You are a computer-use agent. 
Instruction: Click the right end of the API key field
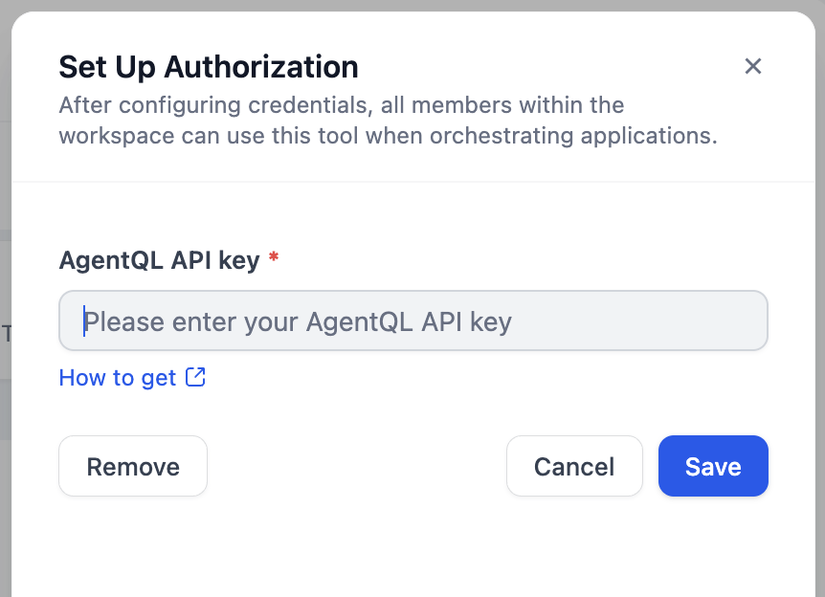(747, 321)
